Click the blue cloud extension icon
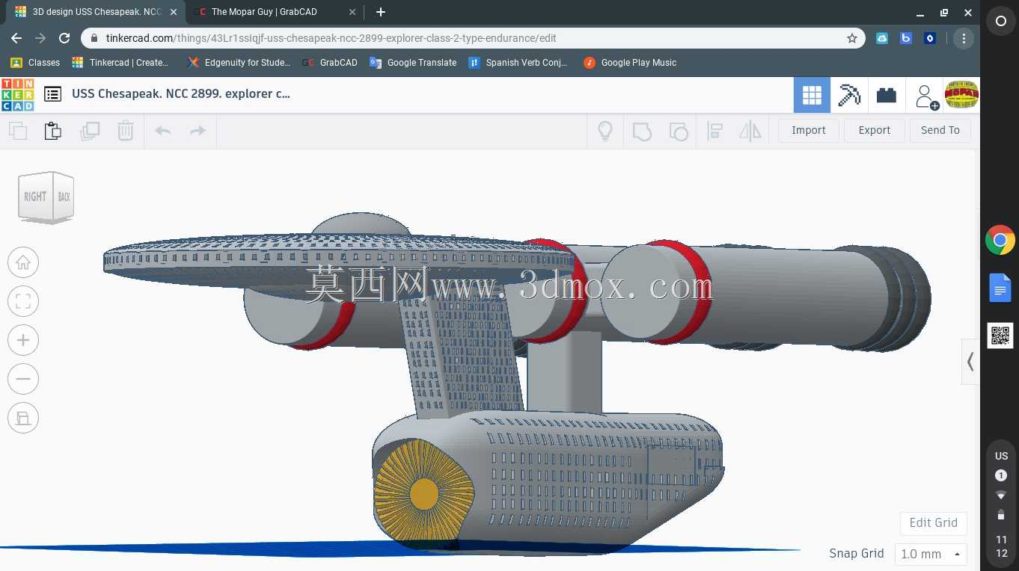 click(882, 38)
